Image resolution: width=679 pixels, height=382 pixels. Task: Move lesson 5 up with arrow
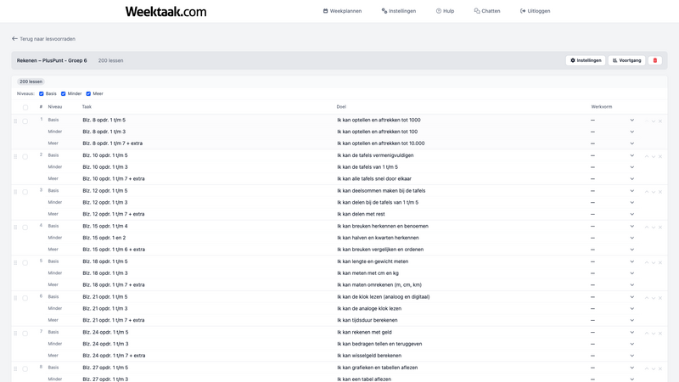click(x=647, y=262)
